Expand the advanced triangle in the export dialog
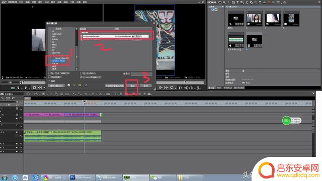322x181 pixels. pos(49,81)
